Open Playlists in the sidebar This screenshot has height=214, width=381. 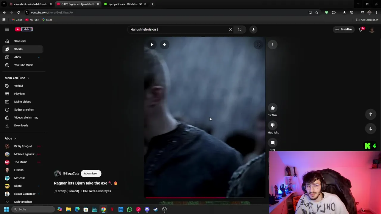23,94
